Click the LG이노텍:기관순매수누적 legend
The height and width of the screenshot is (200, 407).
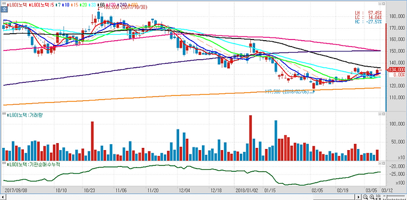click(x=34, y=164)
